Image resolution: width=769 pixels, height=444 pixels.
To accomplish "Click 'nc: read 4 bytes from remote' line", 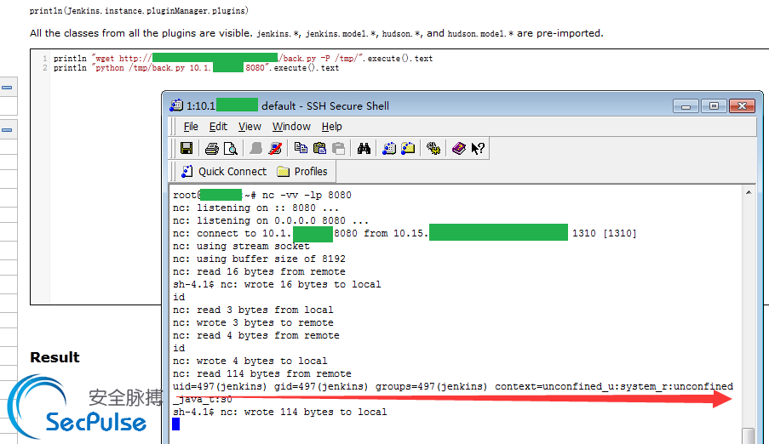I will click(256, 335).
